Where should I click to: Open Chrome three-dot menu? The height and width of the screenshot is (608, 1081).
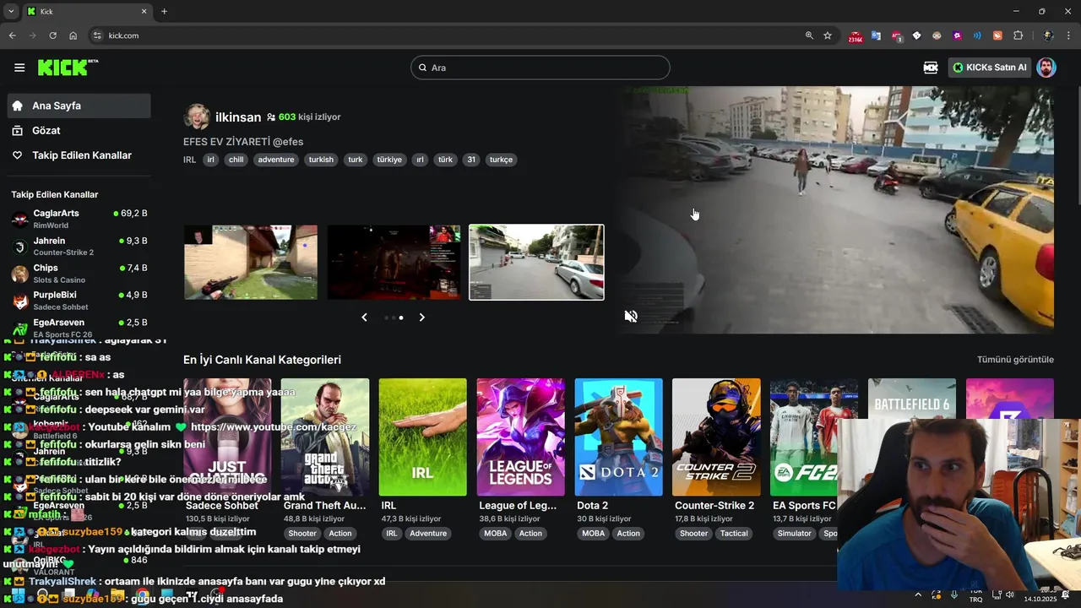[x=1069, y=35]
